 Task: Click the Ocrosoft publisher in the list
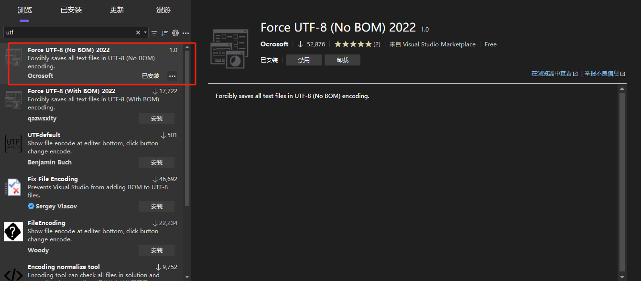pos(40,76)
